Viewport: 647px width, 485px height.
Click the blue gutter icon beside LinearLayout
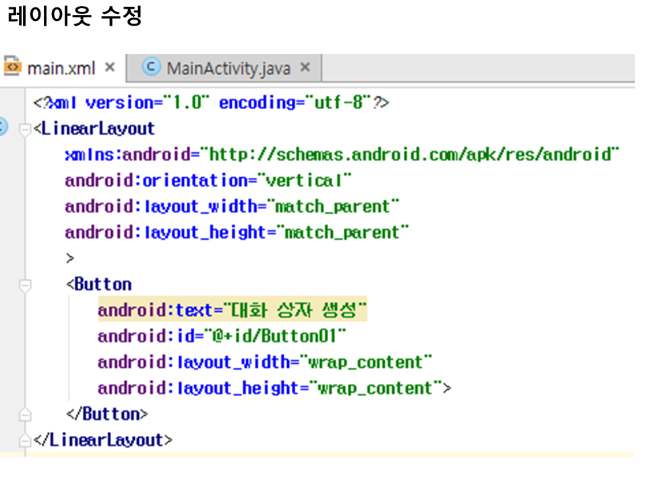point(2,127)
